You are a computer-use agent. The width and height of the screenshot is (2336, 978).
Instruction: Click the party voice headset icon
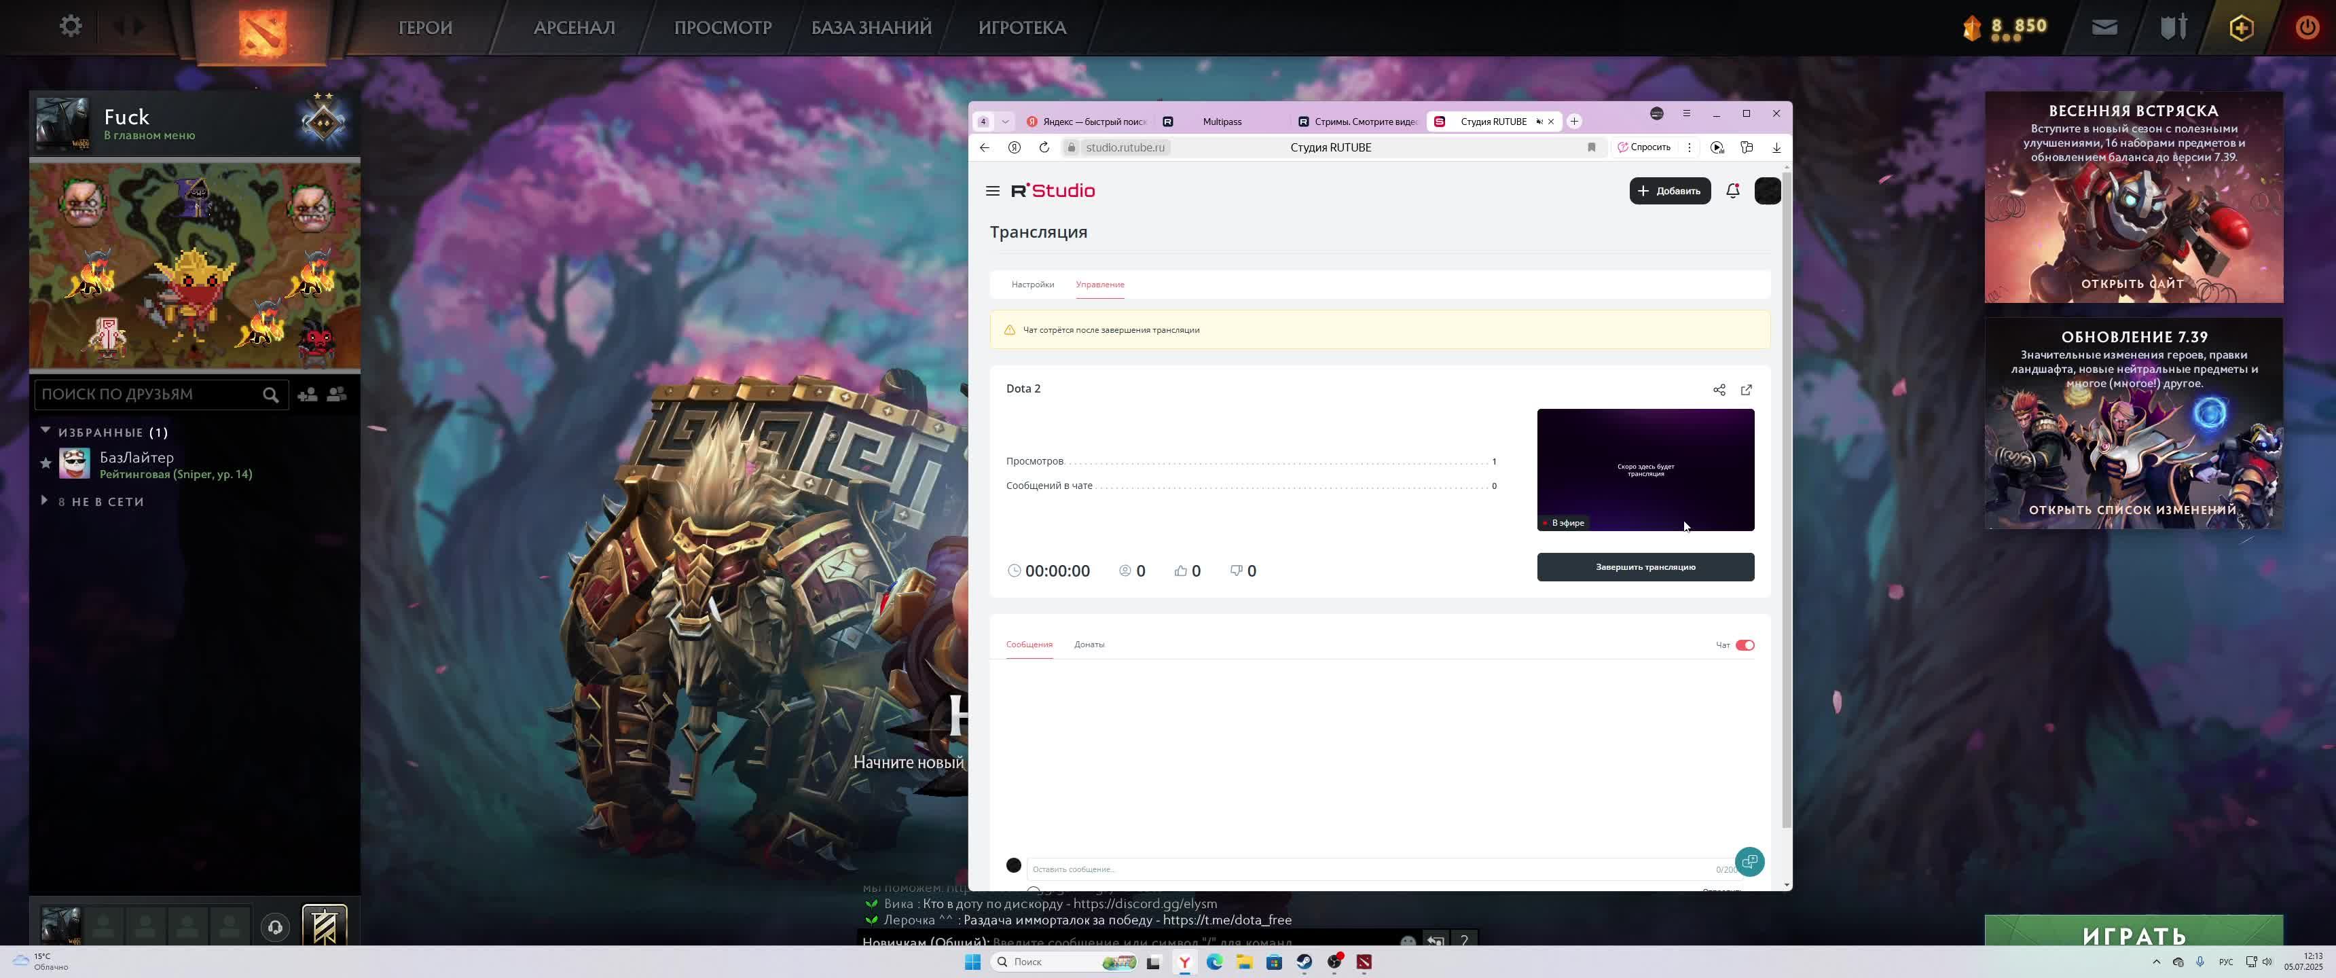tap(275, 926)
